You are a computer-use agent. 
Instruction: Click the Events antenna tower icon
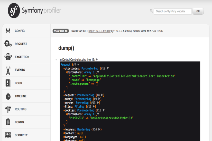8,70
